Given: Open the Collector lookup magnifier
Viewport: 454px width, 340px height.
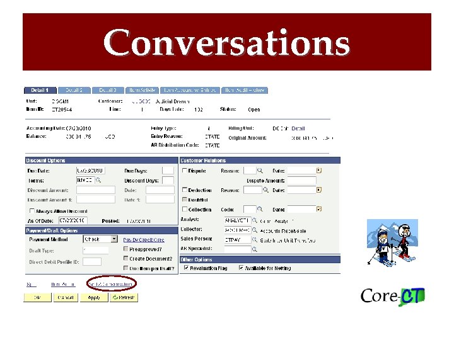Looking at the screenshot, I should coord(255,230).
